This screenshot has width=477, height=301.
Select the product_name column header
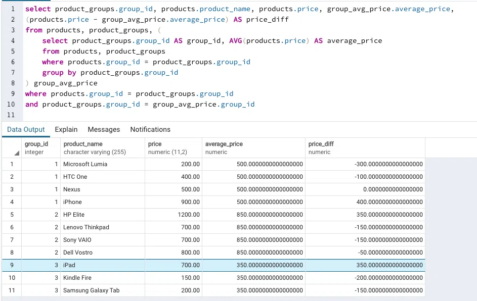103,148
